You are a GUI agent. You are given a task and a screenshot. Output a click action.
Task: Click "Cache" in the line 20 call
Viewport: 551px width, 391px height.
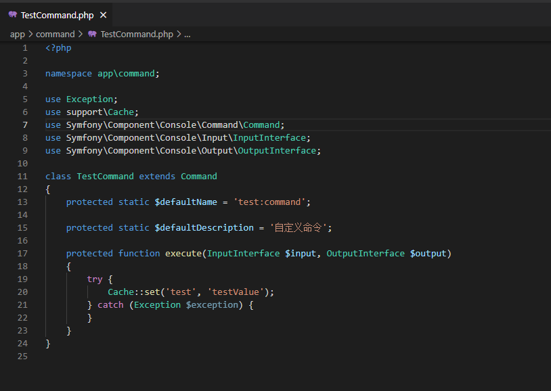coord(121,292)
